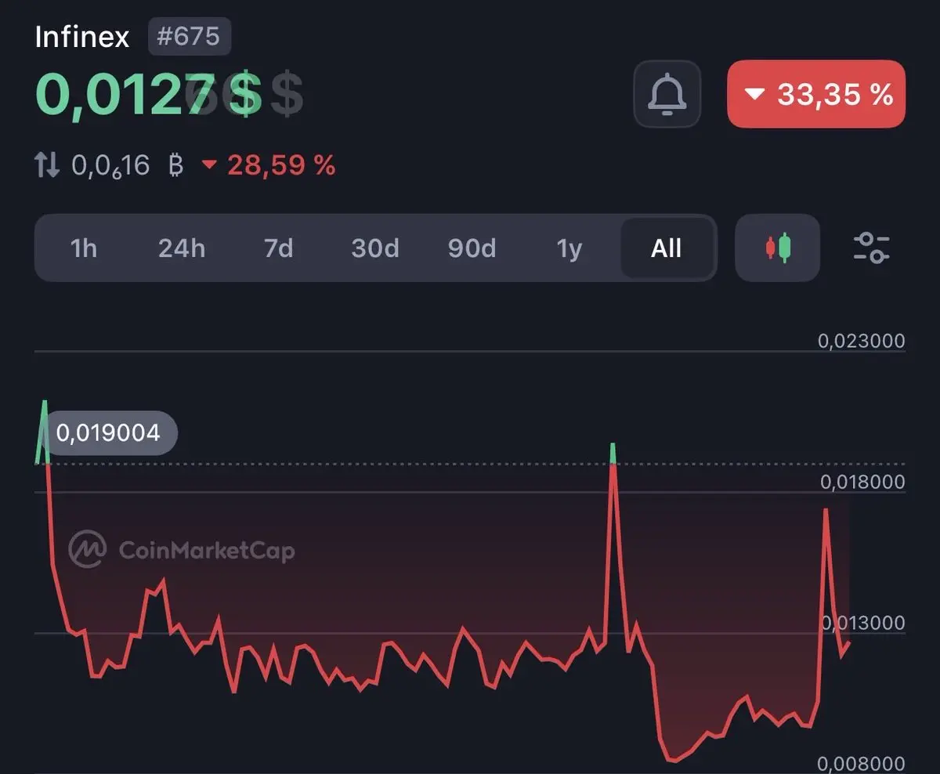Click the 0,019004 price tooltip label
Image resolution: width=940 pixels, height=774 pixels.
110,432
